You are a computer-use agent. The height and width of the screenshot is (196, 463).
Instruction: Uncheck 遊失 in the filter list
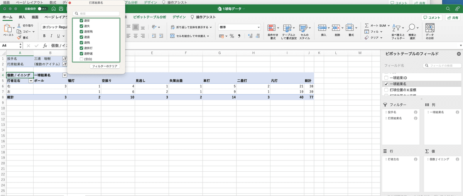click(81, 26)
